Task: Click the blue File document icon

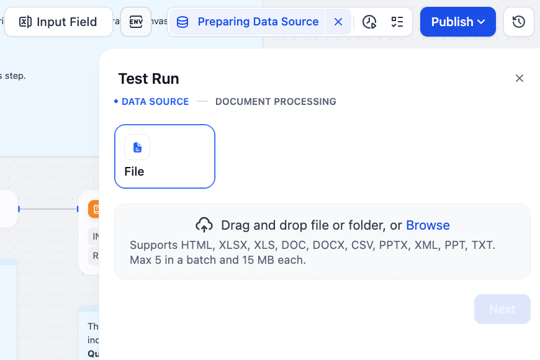Action: 137,147
